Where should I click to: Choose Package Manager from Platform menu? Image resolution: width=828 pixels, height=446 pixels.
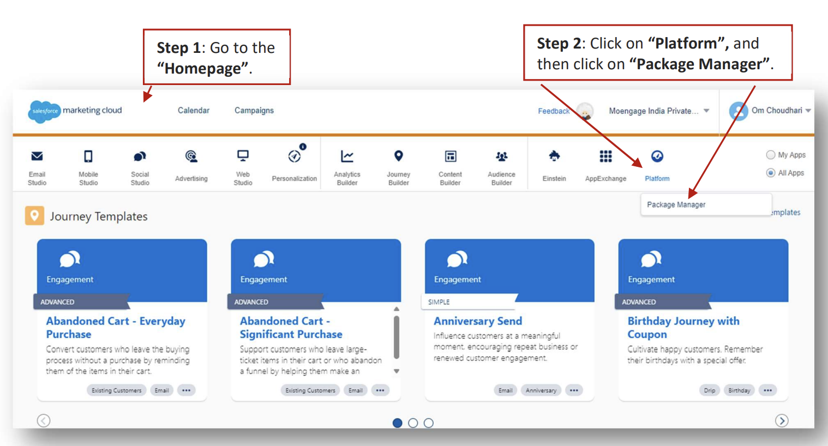[x=676, y=204]
